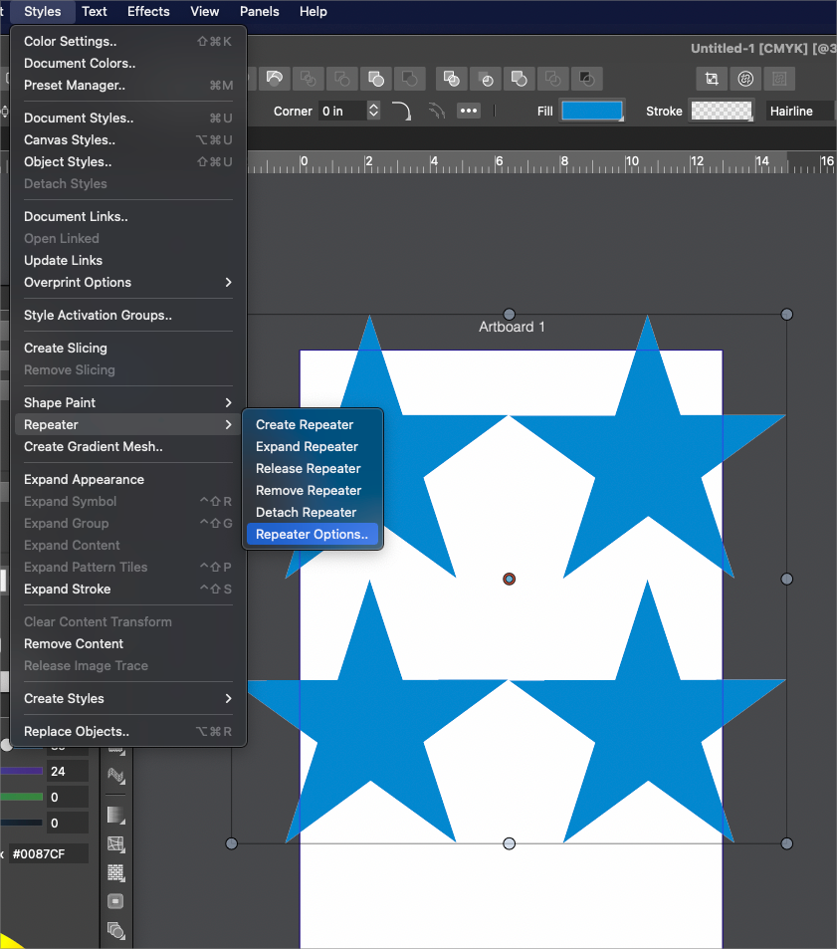
Task: Select the Mesh tool in the toolbox
Action: [116, 844]
